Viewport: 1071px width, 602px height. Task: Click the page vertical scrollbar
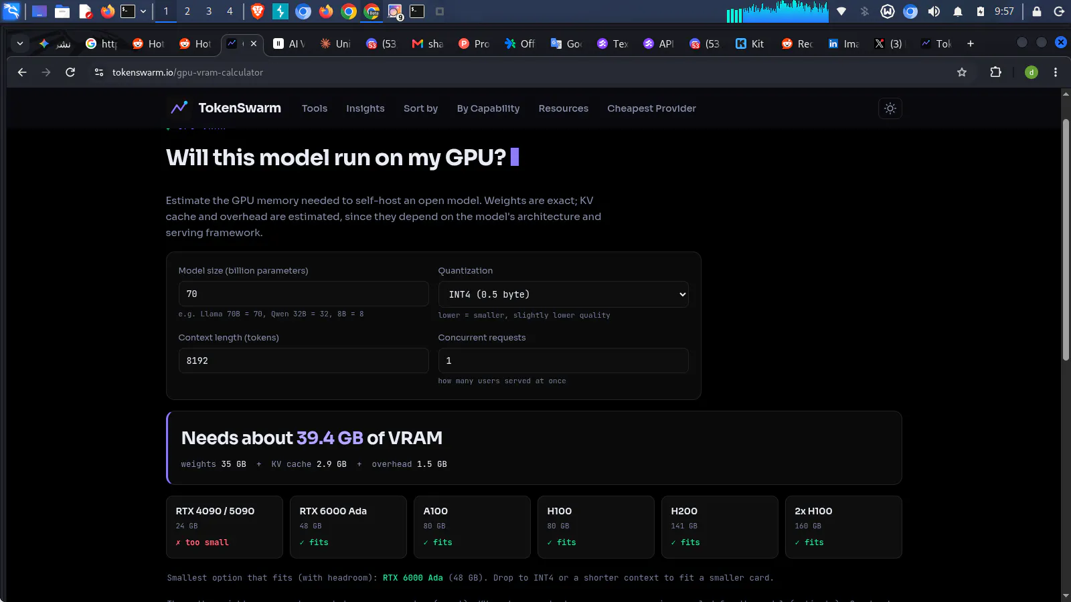pyautogui.click(x=1066, y=241)
